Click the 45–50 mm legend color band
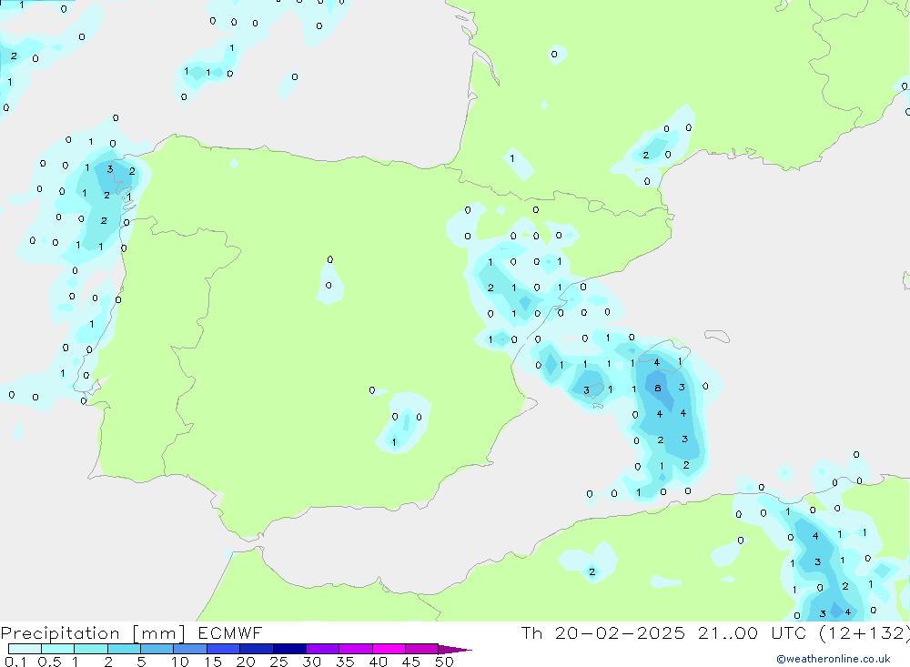The height and width of the screenshot is (667, 910). (x=422, y=649)
